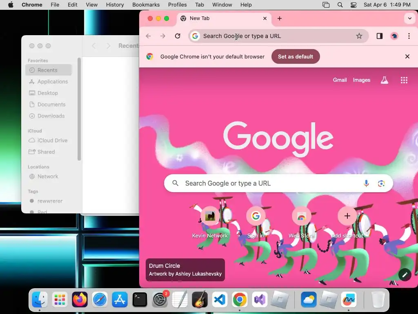This screenshot has height=314, width=418.
Task: Select Shared in Finder sidebar
Action: [x=49, y=152]
